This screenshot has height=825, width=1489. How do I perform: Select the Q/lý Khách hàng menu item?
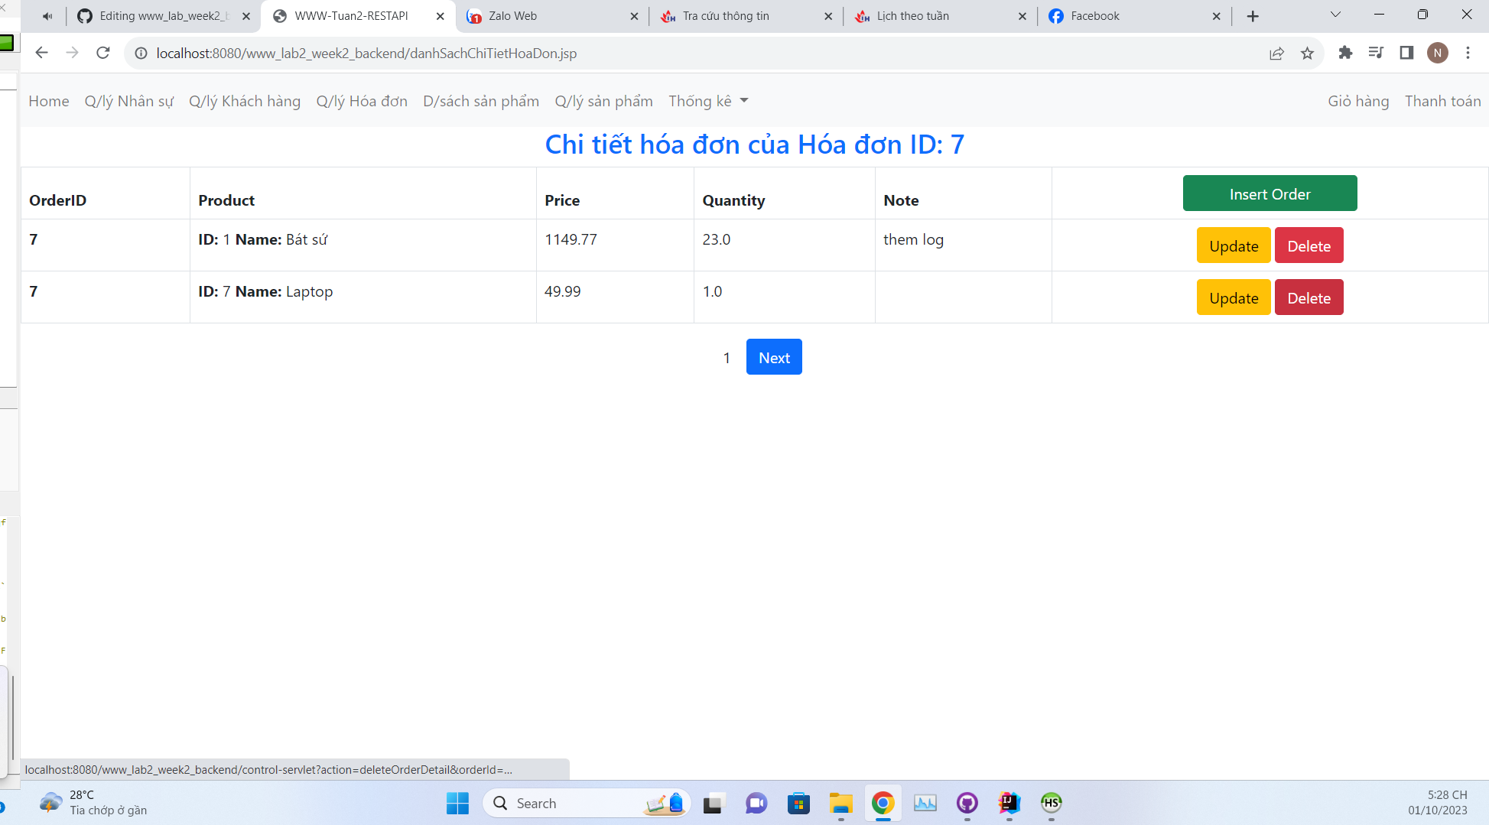(x=245, y=100)
